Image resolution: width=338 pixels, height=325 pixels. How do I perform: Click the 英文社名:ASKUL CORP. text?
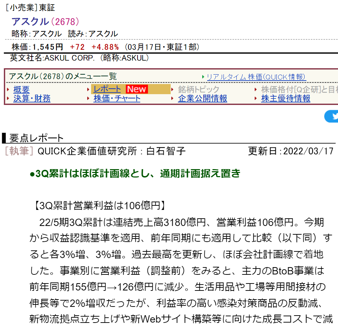click(52, 58)
